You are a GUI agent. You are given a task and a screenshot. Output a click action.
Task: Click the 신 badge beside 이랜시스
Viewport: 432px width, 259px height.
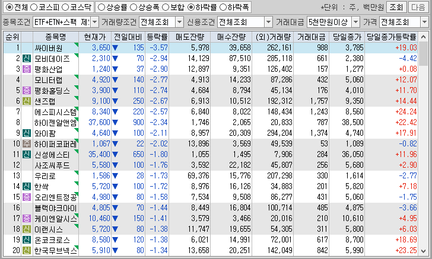click(27, 229)
